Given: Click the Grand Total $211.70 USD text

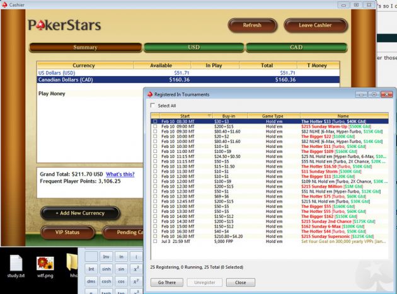Looking at the screenshot, I should pos(71,174).
